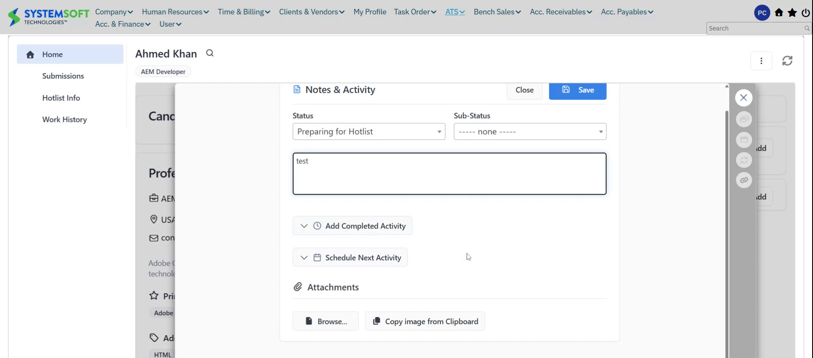Click the refresh icon beside candidate header
813x358 pixels.
click(x=787, y=61)
